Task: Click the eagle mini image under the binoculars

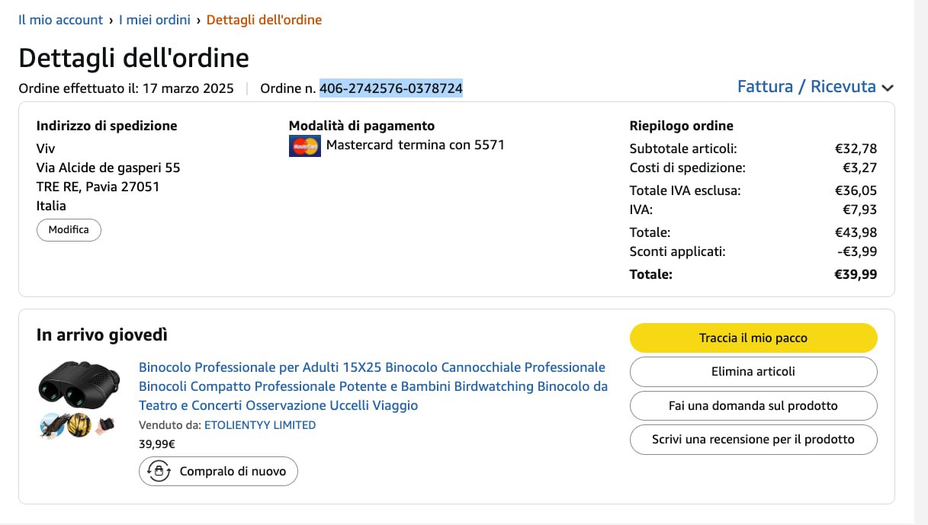Action: coord(51,424)
